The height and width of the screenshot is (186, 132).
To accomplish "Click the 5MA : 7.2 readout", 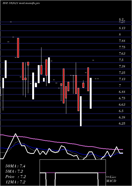I will pos(14,171).
